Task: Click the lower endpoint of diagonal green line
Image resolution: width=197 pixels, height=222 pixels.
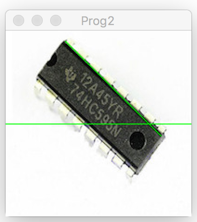Action: coord(162,136)
